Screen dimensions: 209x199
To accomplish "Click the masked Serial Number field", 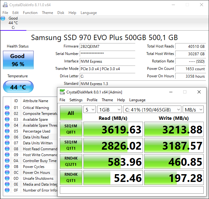I will tap(107, 54).
